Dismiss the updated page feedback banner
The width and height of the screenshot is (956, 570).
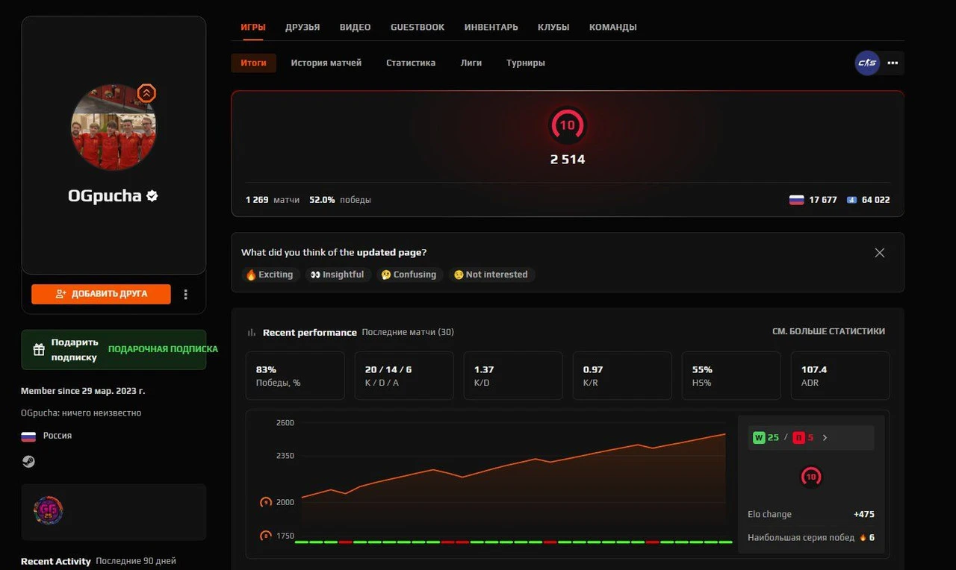point(879,253)
